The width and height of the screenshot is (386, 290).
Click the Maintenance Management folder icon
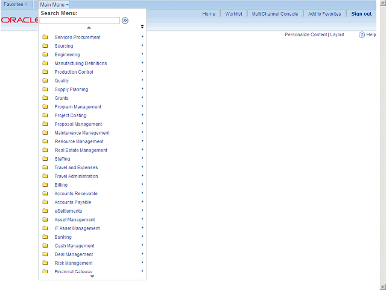[45, 132]
